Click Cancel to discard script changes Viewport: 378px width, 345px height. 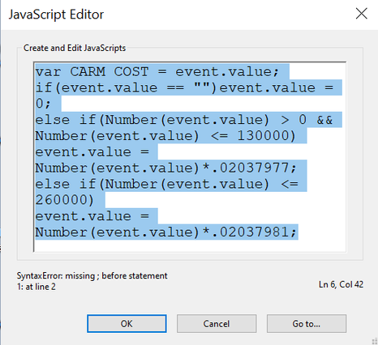217,323
